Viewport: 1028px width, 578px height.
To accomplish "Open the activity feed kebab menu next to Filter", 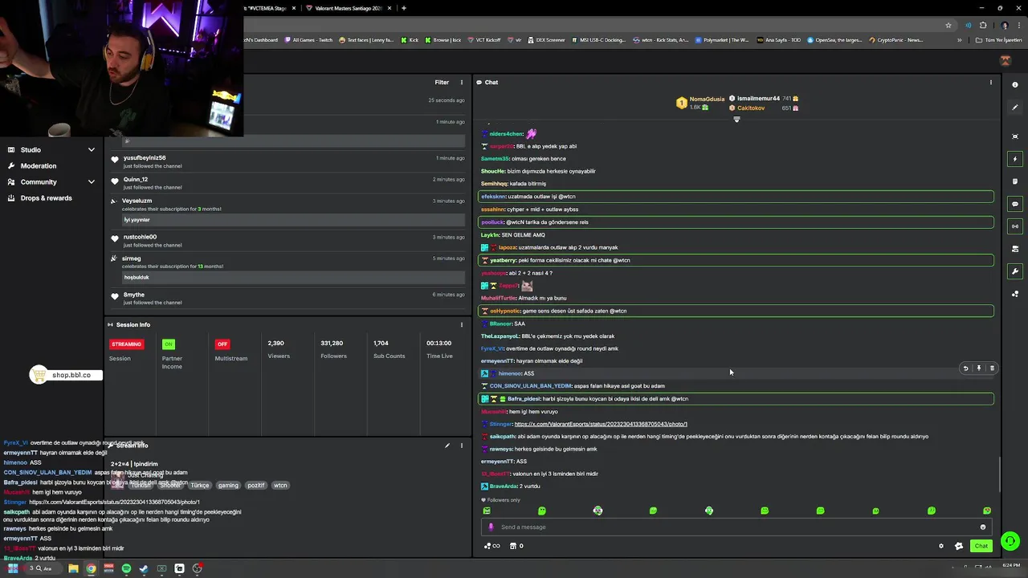I will click(x=461, y=82).
